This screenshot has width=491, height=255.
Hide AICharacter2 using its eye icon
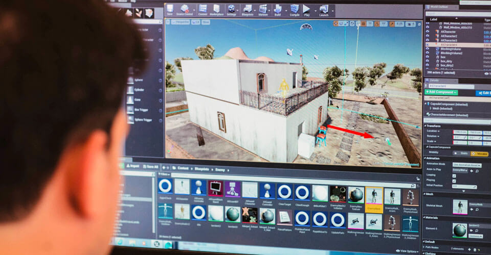428,36
